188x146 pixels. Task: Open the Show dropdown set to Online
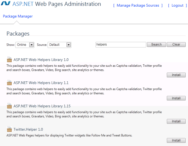pos(25,45)
